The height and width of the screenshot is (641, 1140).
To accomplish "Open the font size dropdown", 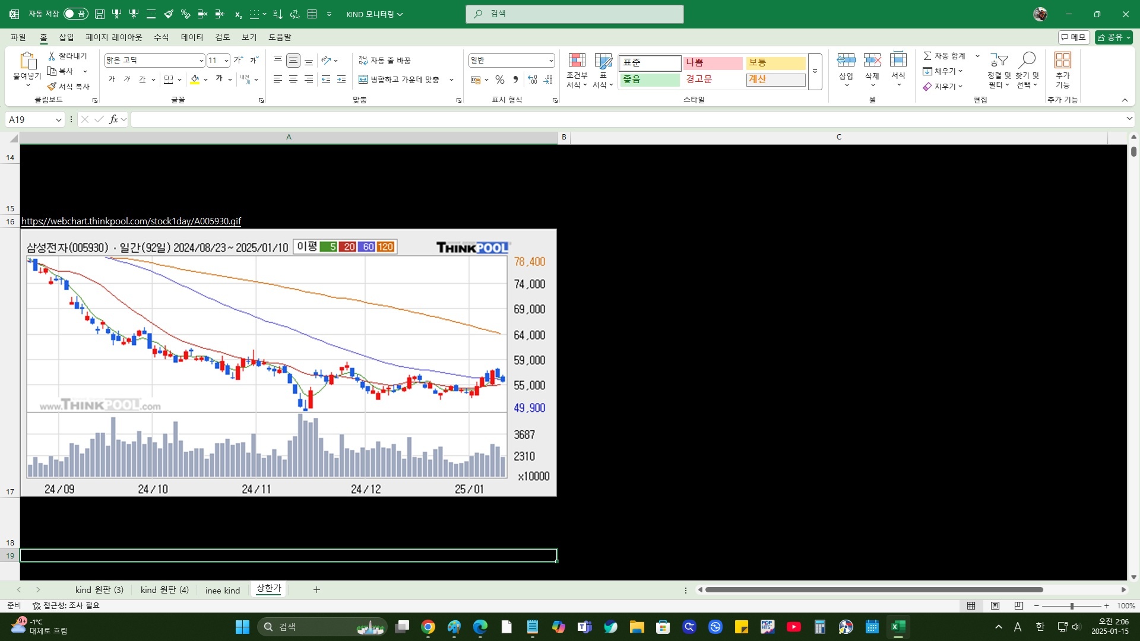I will click(x=226, y=61).
